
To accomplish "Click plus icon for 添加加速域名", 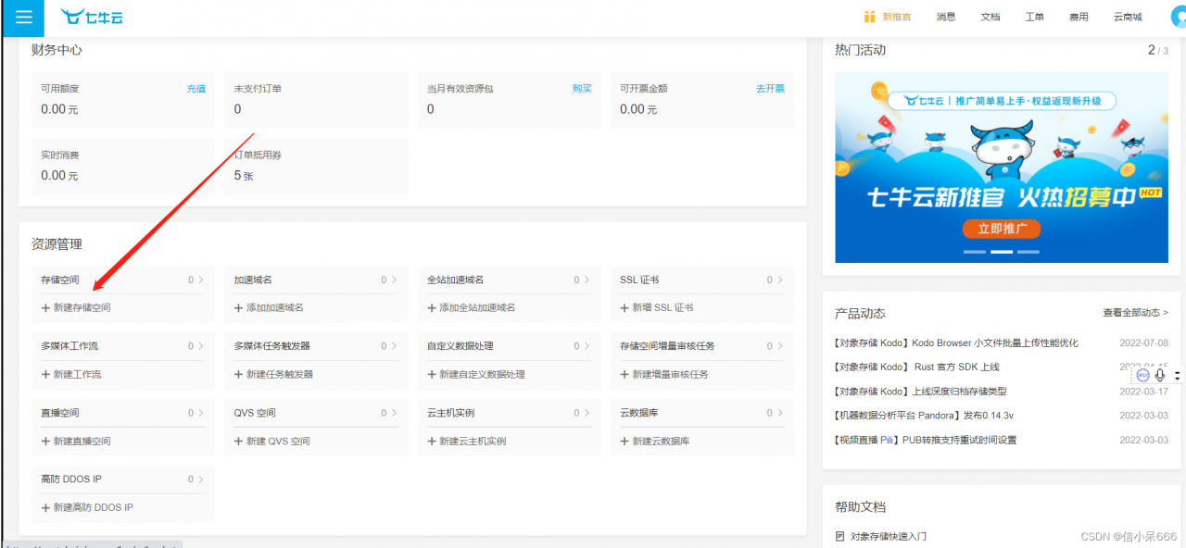I will 238,307.
